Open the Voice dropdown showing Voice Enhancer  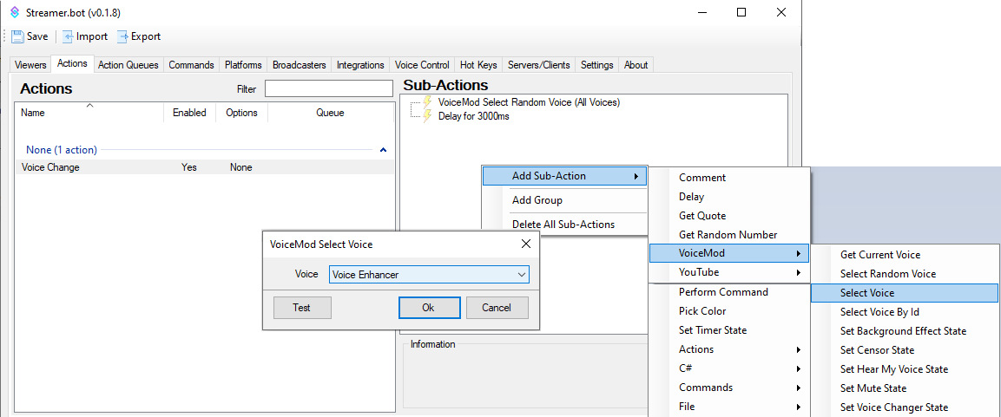click(x=429, y=274)
